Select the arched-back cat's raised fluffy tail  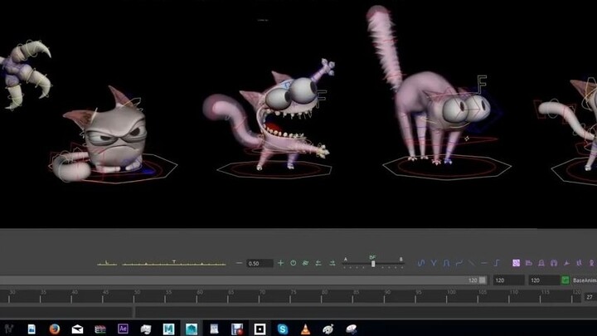pyautogui.click(x=385, y=46)
